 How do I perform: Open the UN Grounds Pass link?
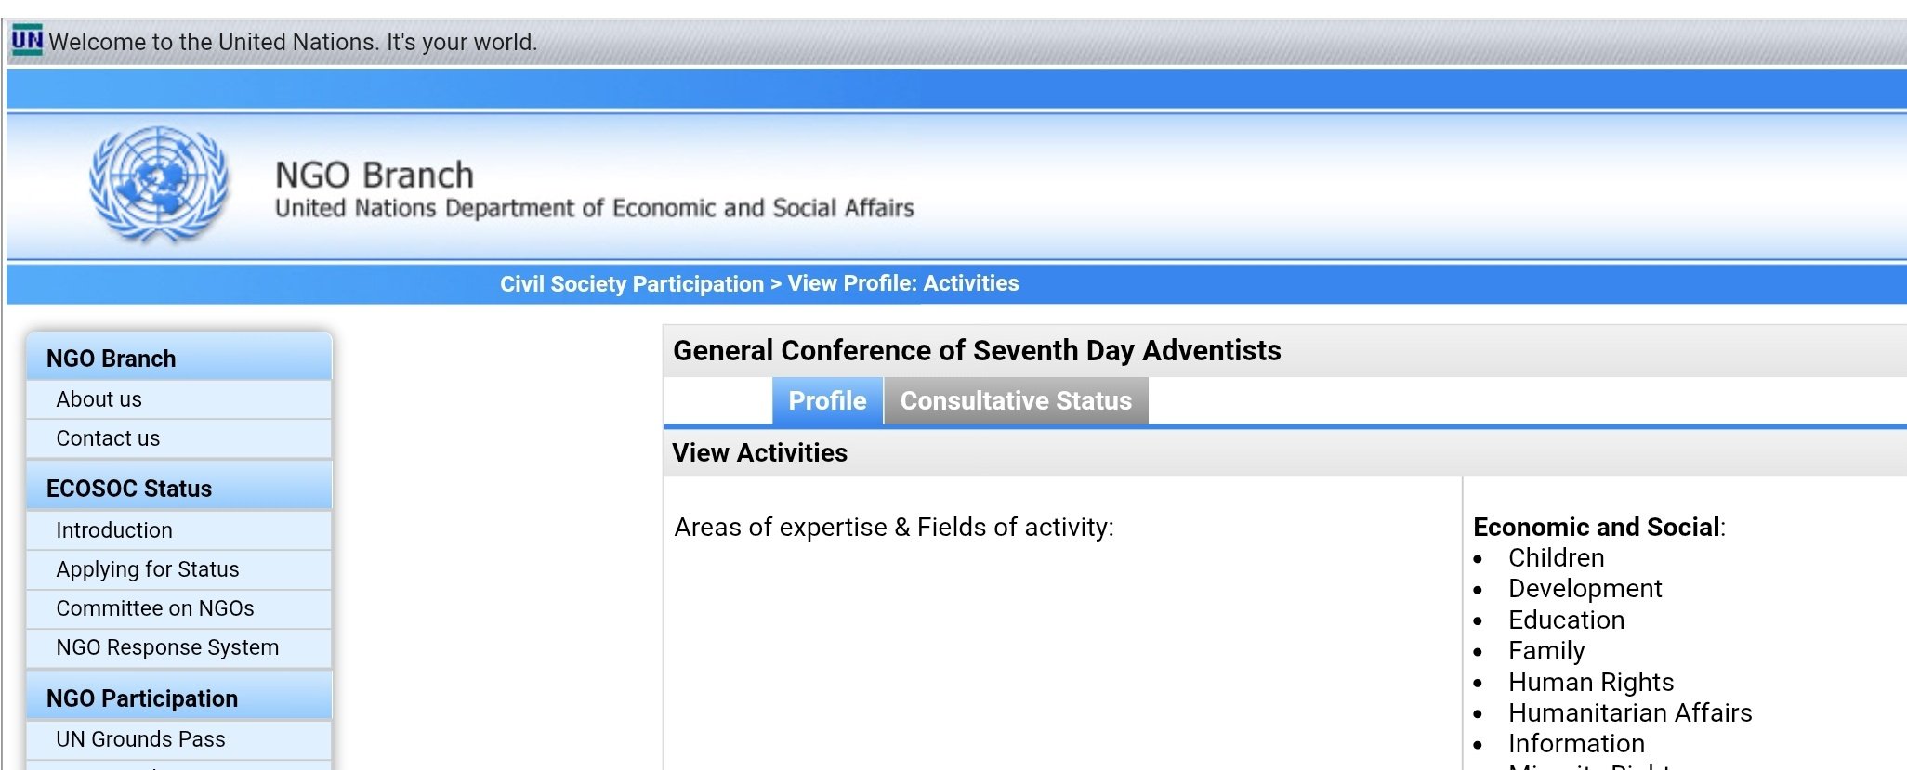(x=140, y=739)
